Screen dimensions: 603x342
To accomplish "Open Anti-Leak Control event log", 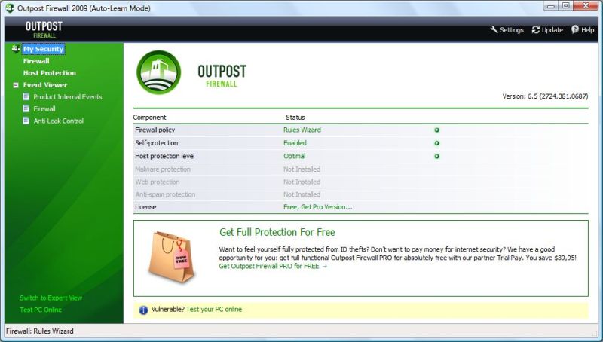I will (59, 121).
